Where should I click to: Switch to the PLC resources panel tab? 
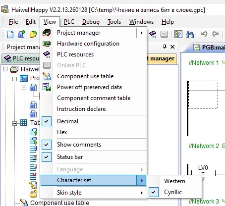21,58
